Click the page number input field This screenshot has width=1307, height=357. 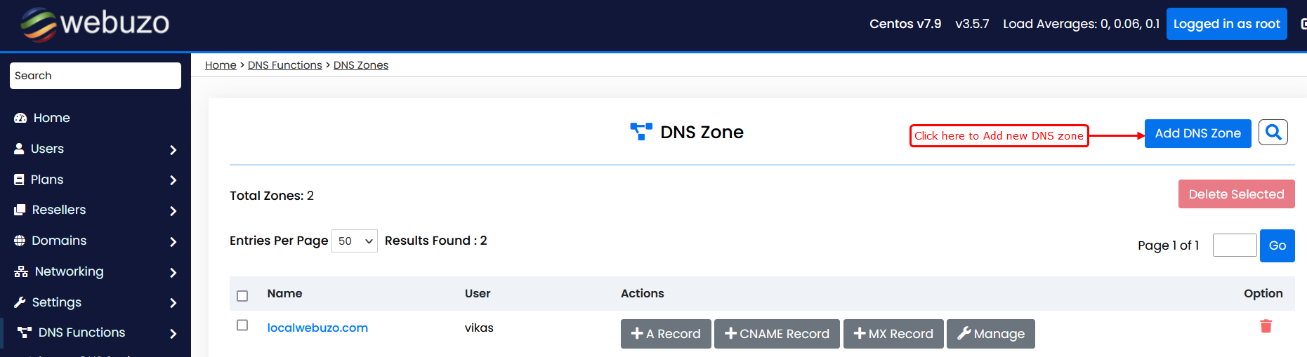click(x=1234, y=245)
